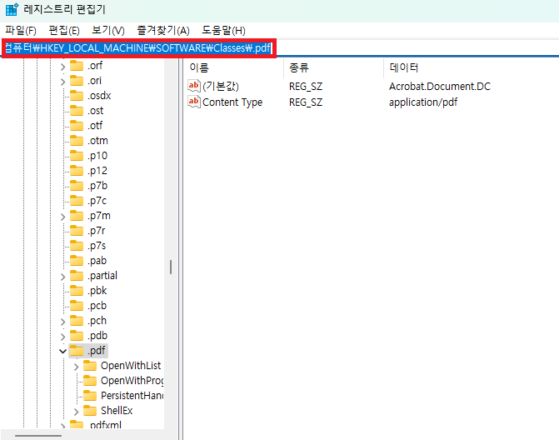
Task: Expand the .pch key
Action: tap(62, 322)
